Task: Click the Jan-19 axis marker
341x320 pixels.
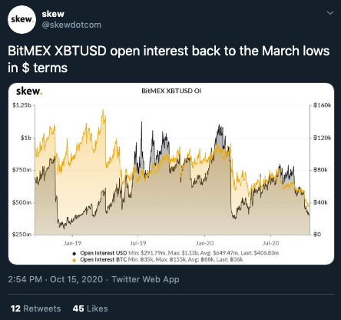Action: pyautogui.click(x=72, y=243)
